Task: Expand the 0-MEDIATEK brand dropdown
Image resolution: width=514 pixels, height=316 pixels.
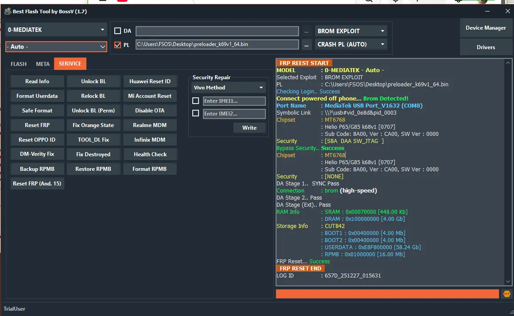Action: 56,30
